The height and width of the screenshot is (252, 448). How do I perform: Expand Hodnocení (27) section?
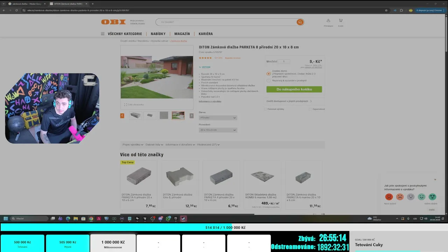[208, 145]
